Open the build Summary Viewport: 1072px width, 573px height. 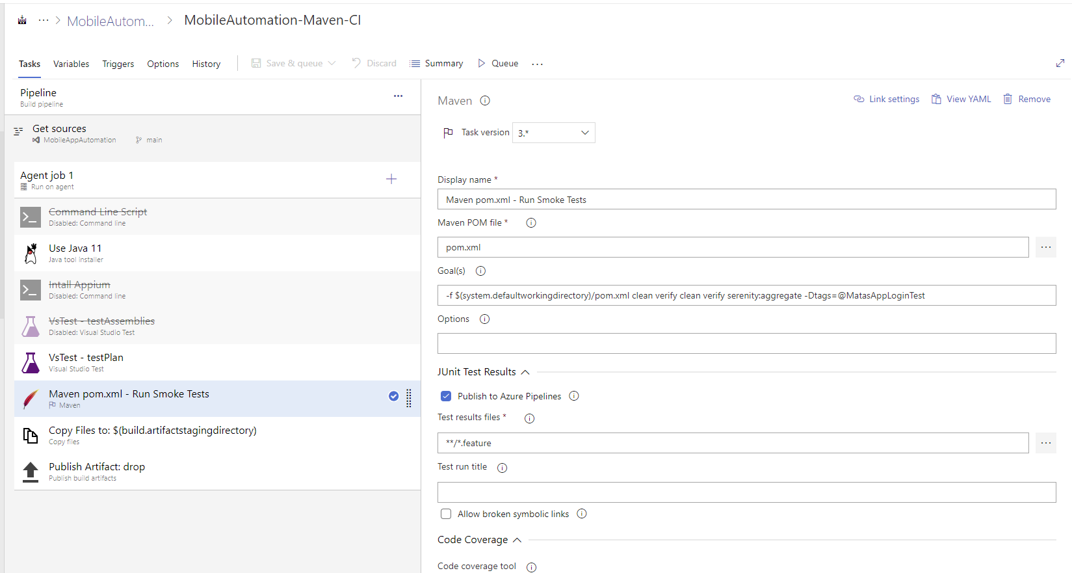[436, 63]
